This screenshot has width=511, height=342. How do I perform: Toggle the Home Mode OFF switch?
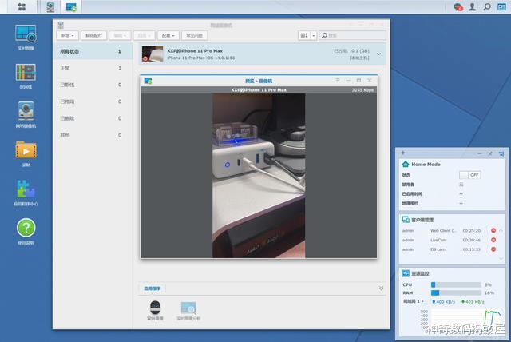point(470,174)
